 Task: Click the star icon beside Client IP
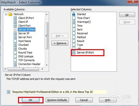point(15,22)
